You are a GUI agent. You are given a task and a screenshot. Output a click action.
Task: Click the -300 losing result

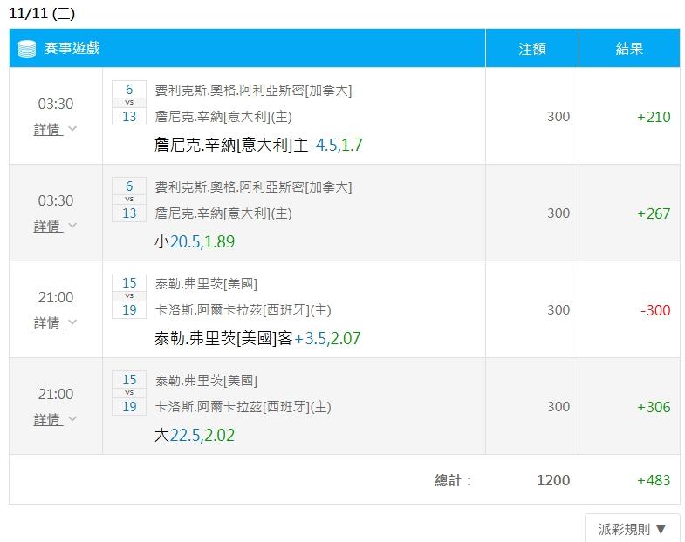tap(654, 310)
